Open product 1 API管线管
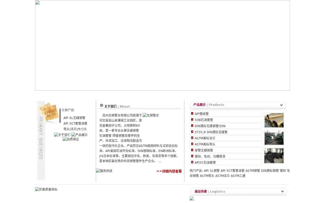325x203 pixels. 202,114
